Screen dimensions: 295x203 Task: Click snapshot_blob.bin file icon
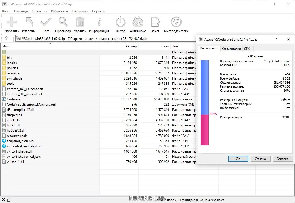tap(4, 141)
